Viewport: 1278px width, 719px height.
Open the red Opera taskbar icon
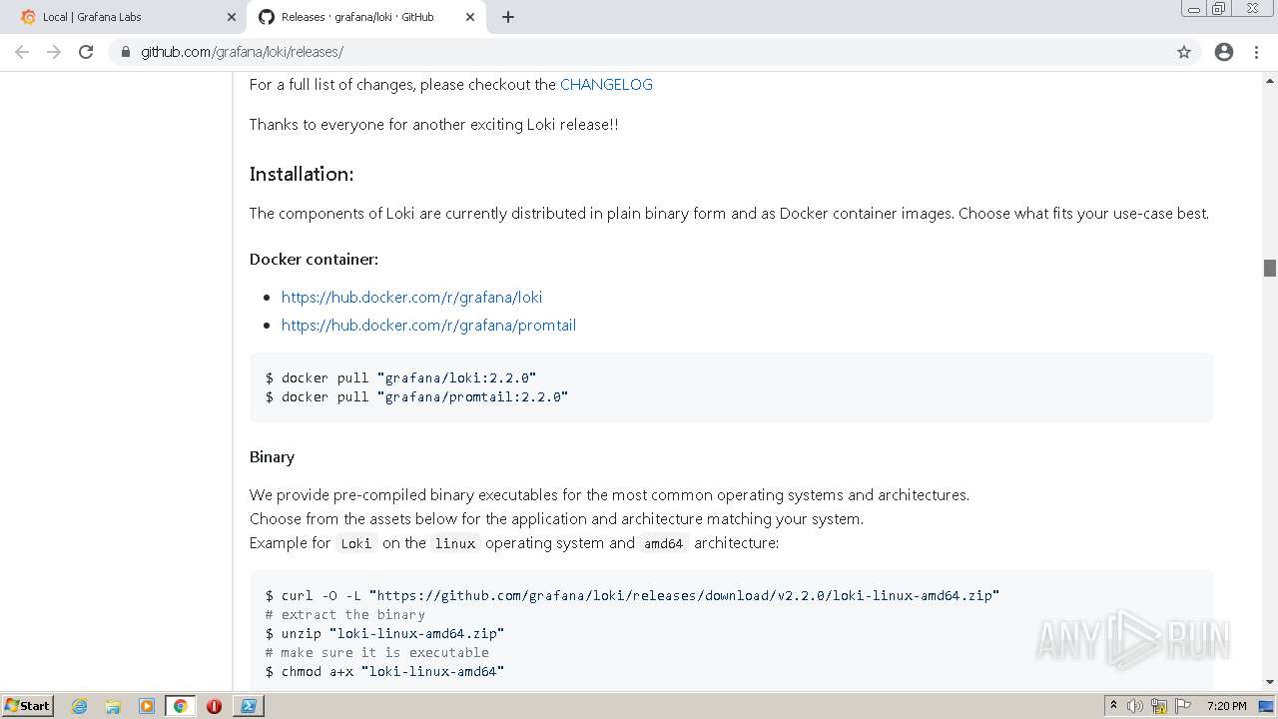(214, 706)
